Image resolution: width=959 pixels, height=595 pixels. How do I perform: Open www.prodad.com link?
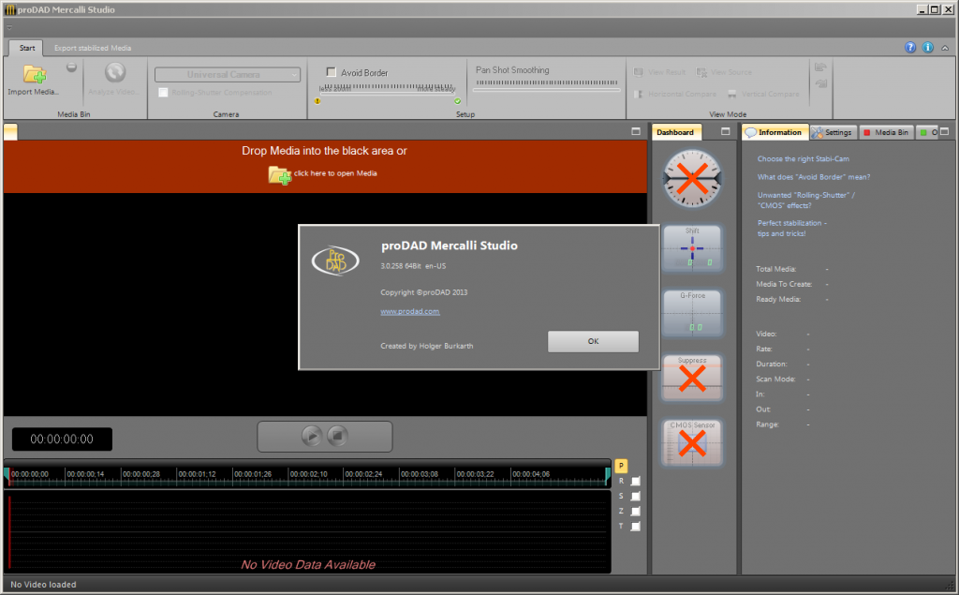pos(410,311)
